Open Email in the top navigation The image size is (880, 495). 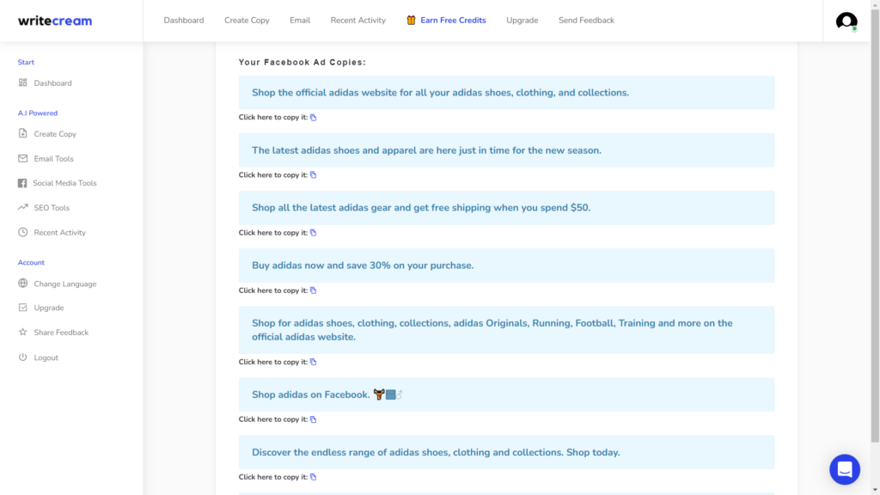300,21
